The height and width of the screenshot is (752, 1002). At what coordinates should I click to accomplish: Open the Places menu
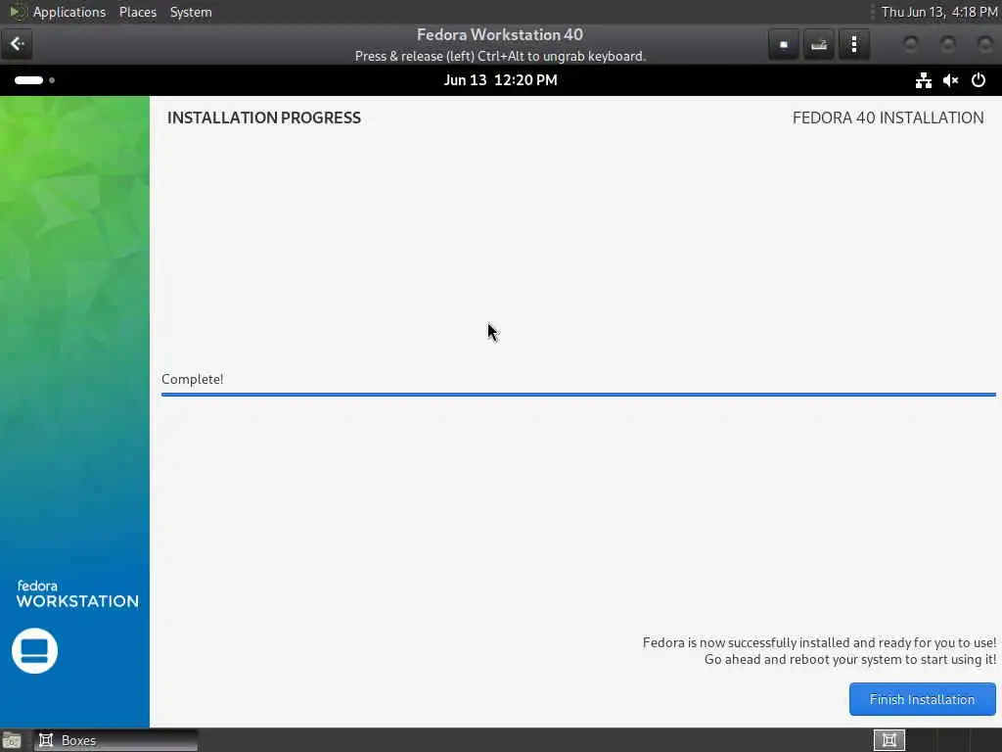point(137,12)
